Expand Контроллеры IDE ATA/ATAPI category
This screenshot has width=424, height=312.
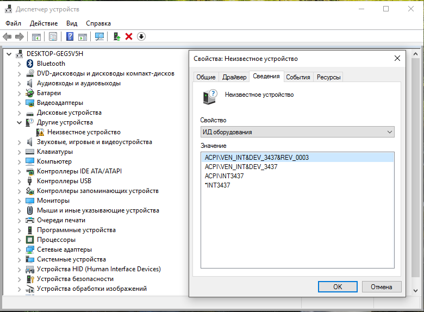click(x=19, y=171)
